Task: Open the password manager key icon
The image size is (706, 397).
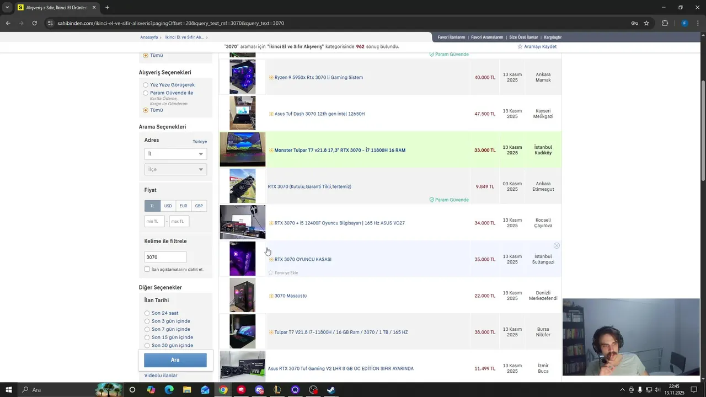Action: click(635, 23)
